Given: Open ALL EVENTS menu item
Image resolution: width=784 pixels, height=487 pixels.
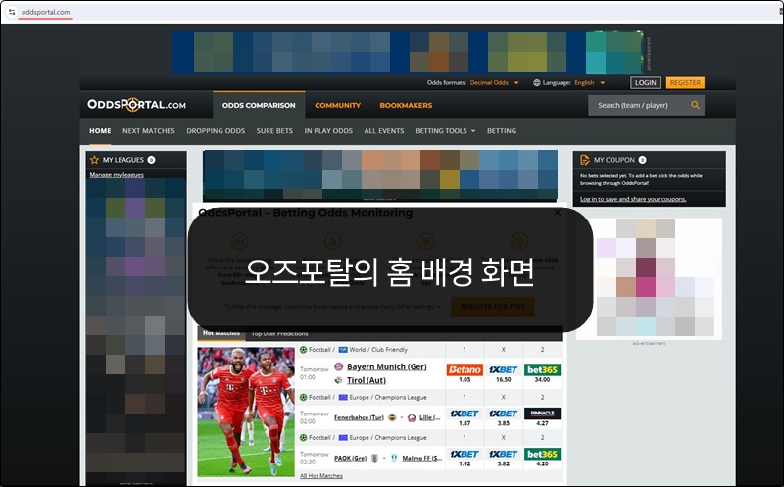Looking at the screenshot, I should (x=384, y=131).
